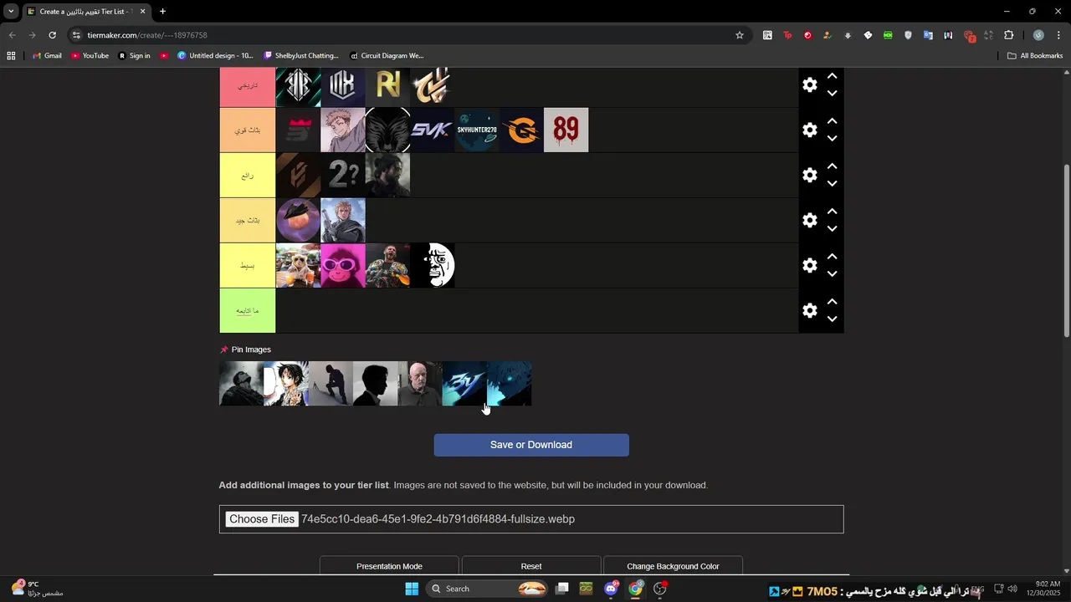Click the taskbar Search box

[488, 589]
